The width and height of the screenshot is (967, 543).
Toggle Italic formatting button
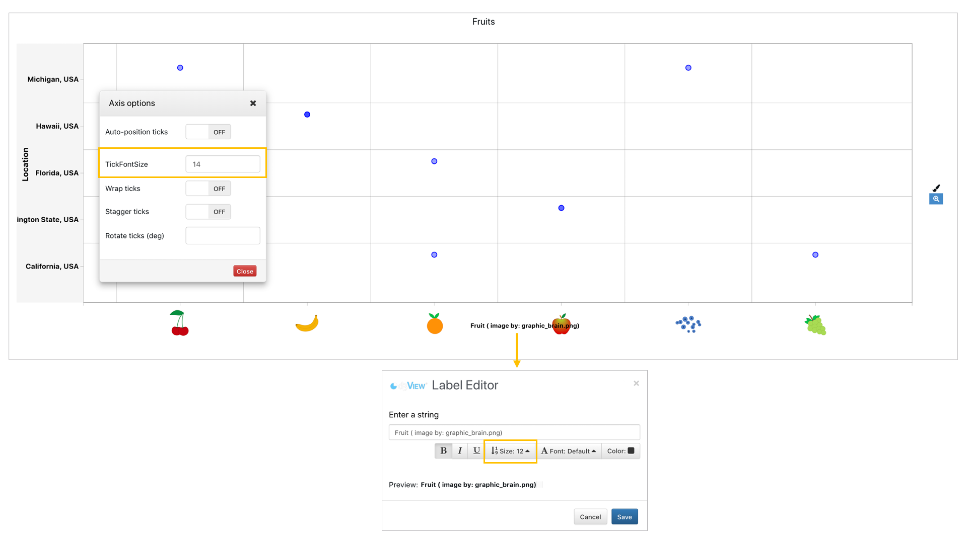pos(460,451)
